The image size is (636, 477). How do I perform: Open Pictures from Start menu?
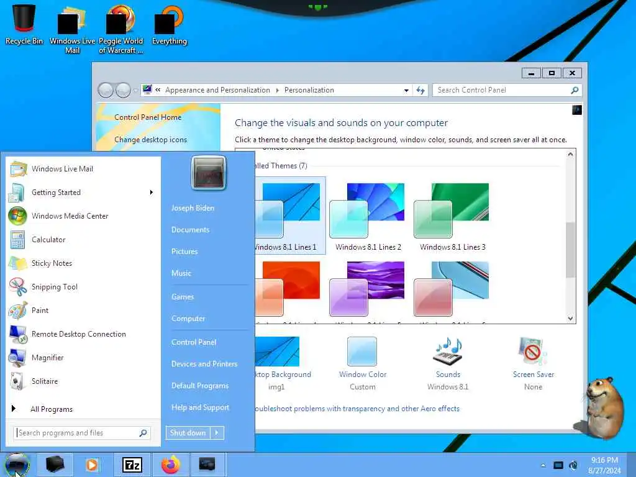[184, 252]
